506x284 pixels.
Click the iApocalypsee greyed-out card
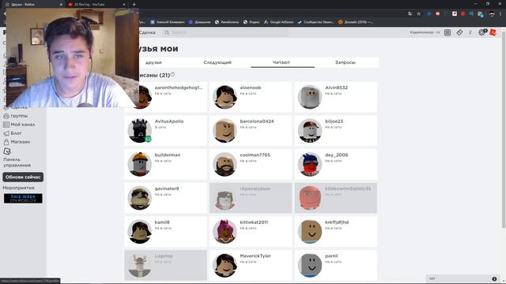pyautogui.click(x=251, y=198)
